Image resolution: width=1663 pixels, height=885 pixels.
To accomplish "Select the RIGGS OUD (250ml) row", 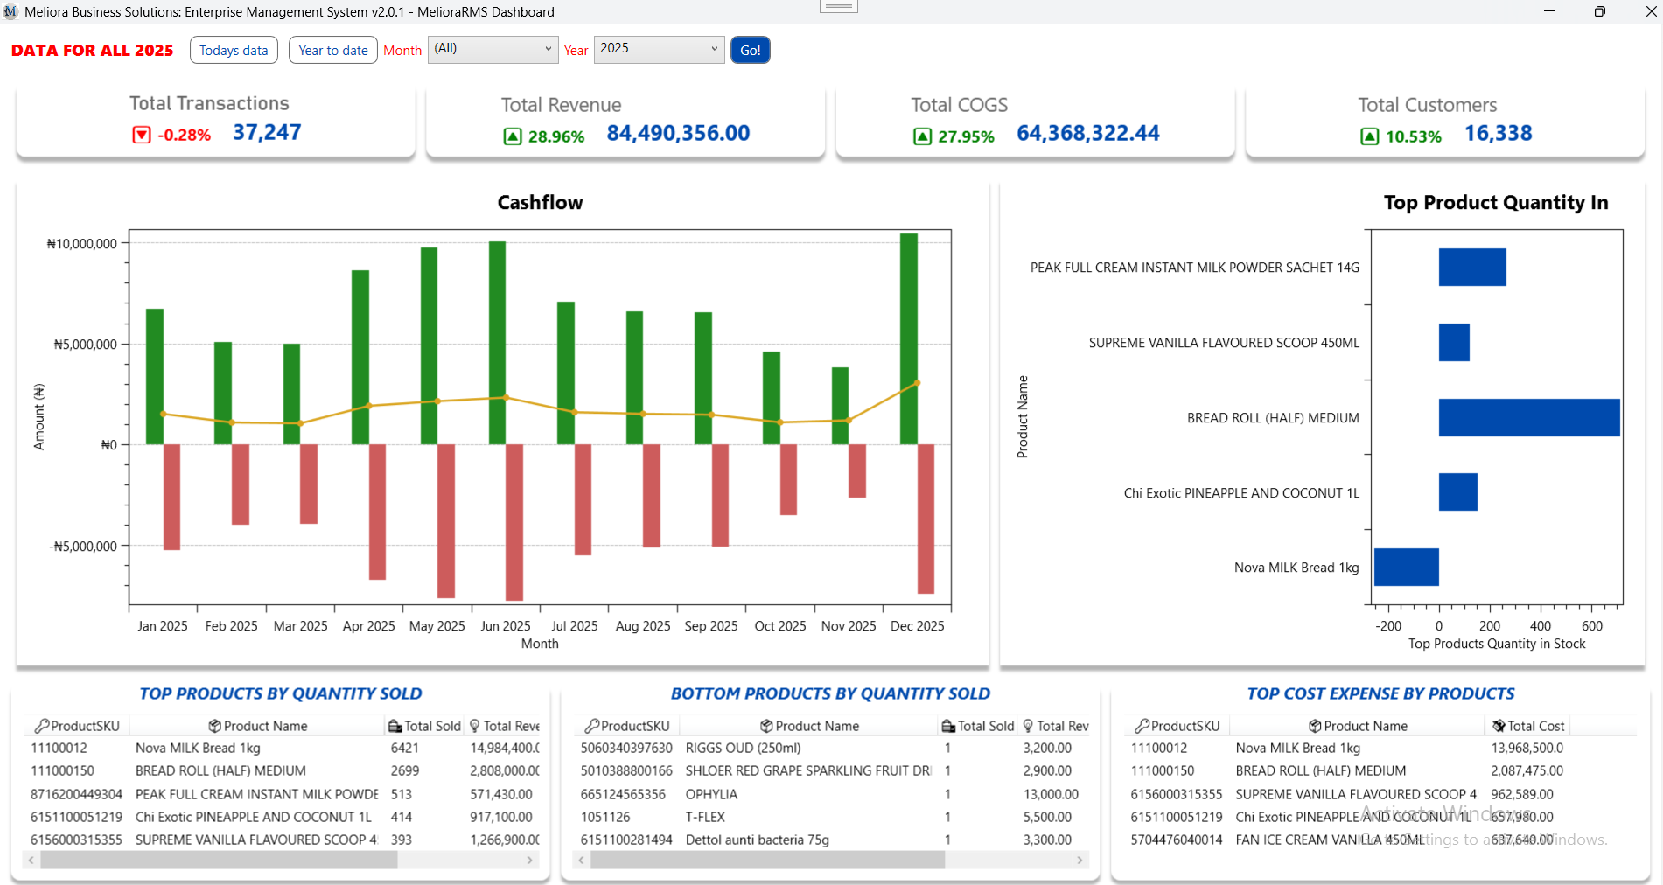I will pyautogui.click(x=743, y=748).
